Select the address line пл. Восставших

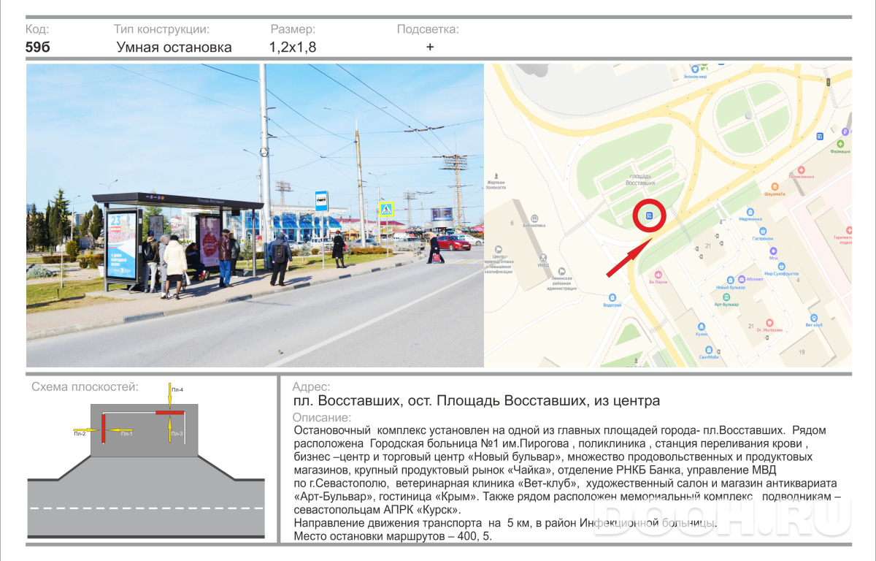tap(476, 400)
